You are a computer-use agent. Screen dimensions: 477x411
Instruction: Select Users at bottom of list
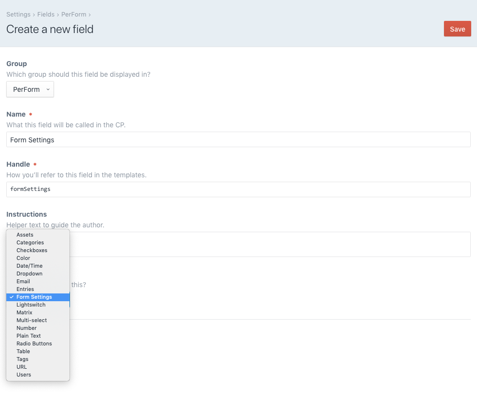click(x=23, y=375)
